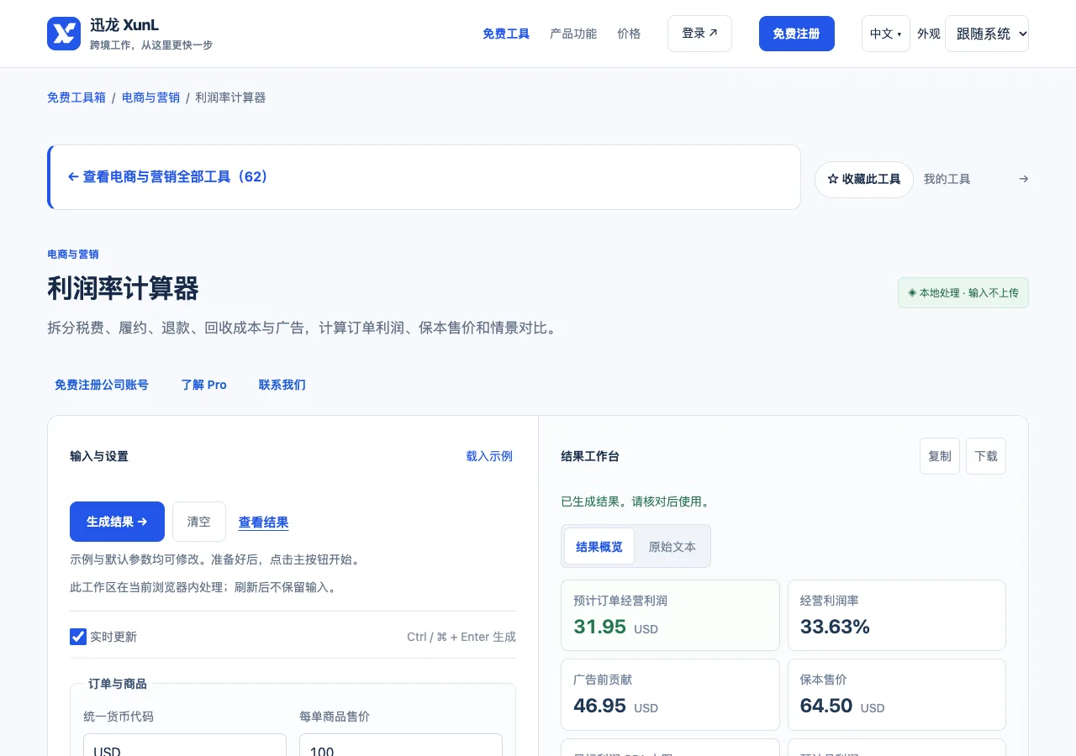Click the 统一货币代码 input field
The height and width of the screenshot is (756, 1076).
coord(185,746)
